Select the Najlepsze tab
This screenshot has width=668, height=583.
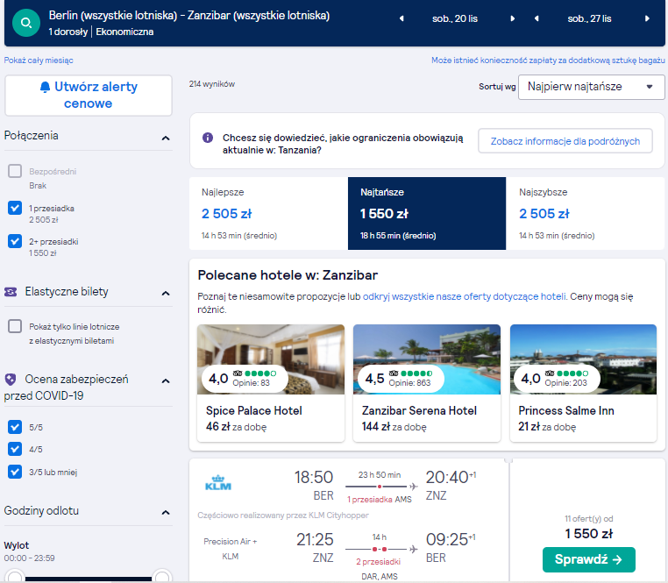268,214
